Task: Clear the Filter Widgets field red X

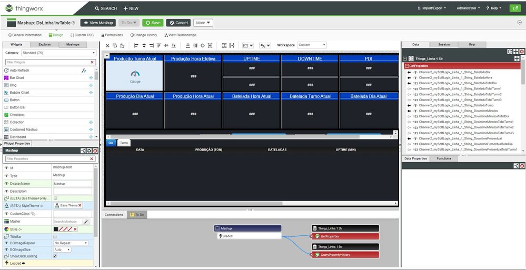Action: click(92, 62)
